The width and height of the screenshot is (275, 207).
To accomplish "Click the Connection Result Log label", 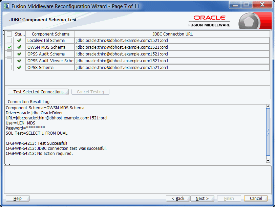I will pyautogui.click(x=28, y=101).
